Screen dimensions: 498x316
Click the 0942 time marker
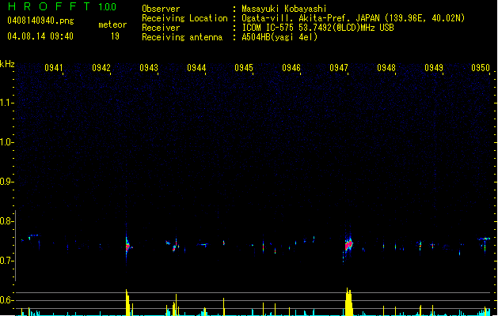[x=101, y=68]
